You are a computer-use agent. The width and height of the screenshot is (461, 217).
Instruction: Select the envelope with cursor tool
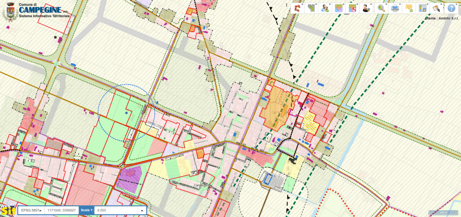click(x=436, y=8)
